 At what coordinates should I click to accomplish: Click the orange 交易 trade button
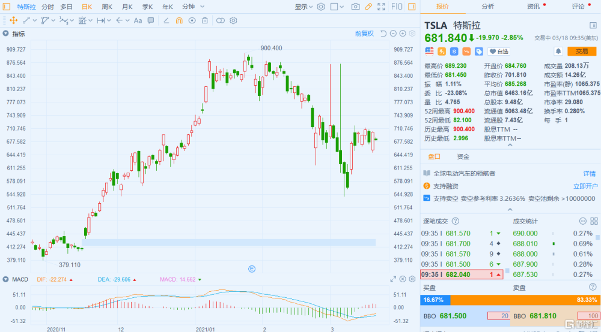pyautogui.click(x=581, y=51)
